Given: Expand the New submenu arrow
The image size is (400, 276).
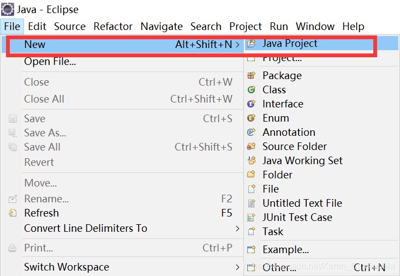Looking at the screenshot, I should coord(237,45).
